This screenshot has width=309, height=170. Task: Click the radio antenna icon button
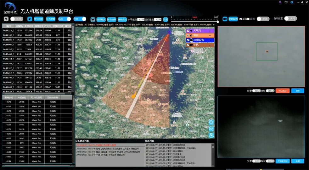pyautogui.click(x=6, y=19)
